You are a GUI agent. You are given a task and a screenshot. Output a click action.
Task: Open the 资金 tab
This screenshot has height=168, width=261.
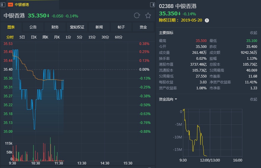tap(143, 27)
